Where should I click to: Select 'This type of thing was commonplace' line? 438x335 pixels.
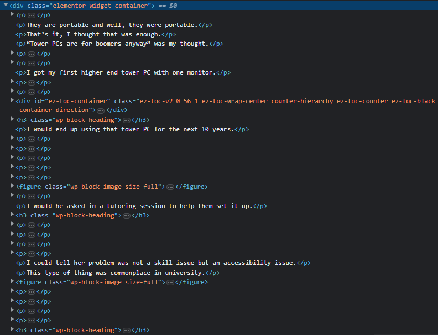pos(118,273)
